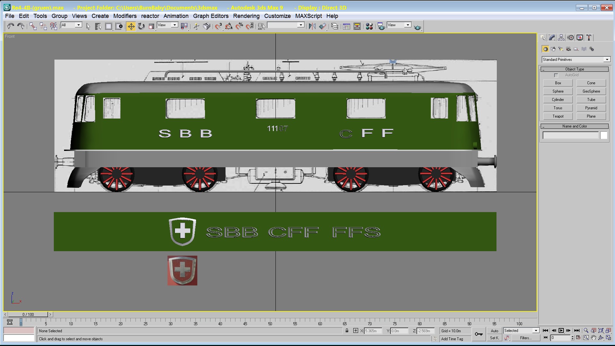615x346 pixels.
Task: Open the Rendering menu
Action: [x=246, y=16]
